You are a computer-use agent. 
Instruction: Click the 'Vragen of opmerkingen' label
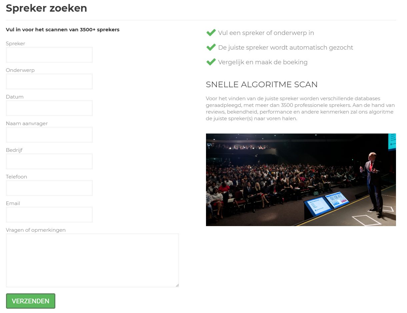tap(36, 230)
